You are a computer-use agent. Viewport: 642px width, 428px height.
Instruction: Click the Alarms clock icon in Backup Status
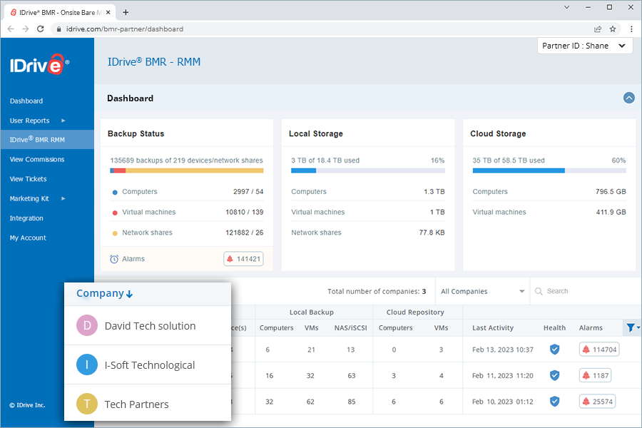pyautogui.click(x=114, y=259)
